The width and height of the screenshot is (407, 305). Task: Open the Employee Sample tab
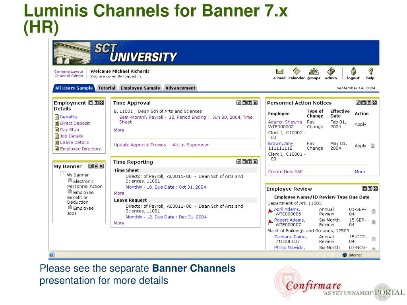coord(140,88)
